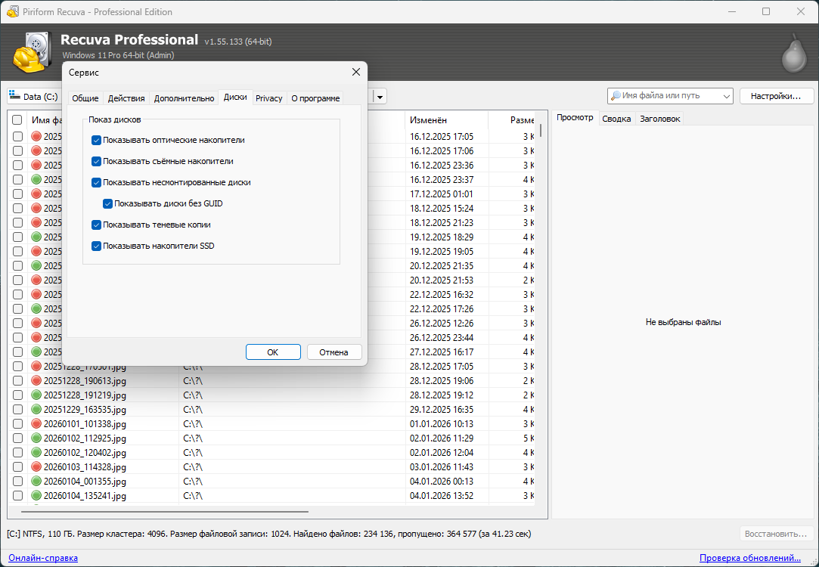This screenshot has height=567, width=819.
Task: Uncheck Показывать теневые копии
Action: point(96,225)
